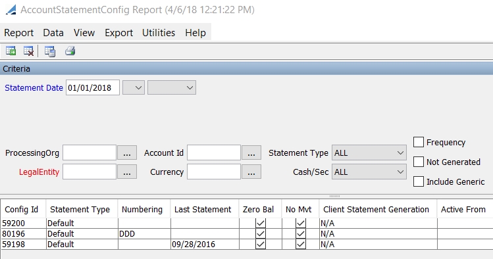Open the Utilities menu

[x=159, y=33]
